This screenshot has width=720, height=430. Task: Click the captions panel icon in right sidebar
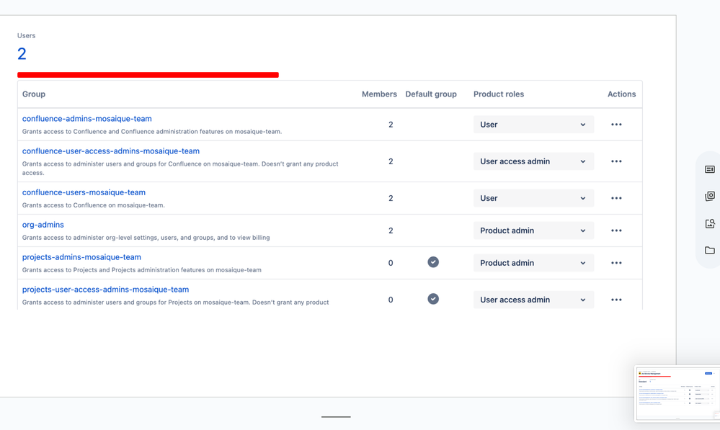click(709, 169)
